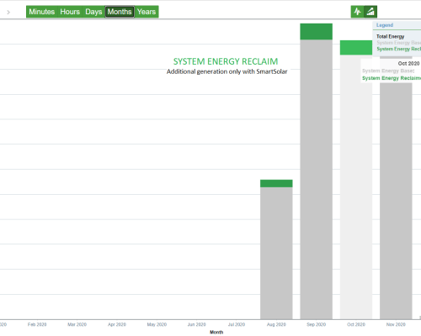Click the right chevron arrow near Minutes
This screenshot has height=336, width=421.
[x=8, y=12]
